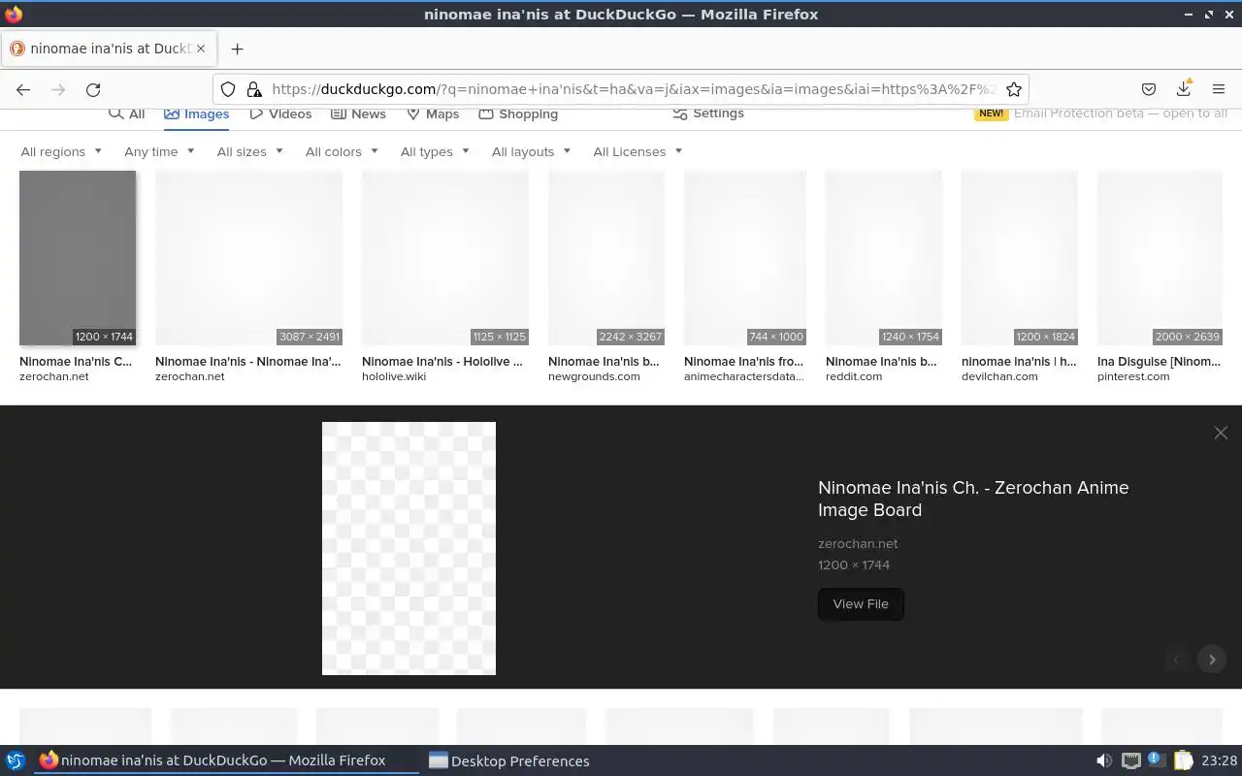Click the Firefox icon in title bar
Viewport: 1242px width, 776px height.
(13, 14)
